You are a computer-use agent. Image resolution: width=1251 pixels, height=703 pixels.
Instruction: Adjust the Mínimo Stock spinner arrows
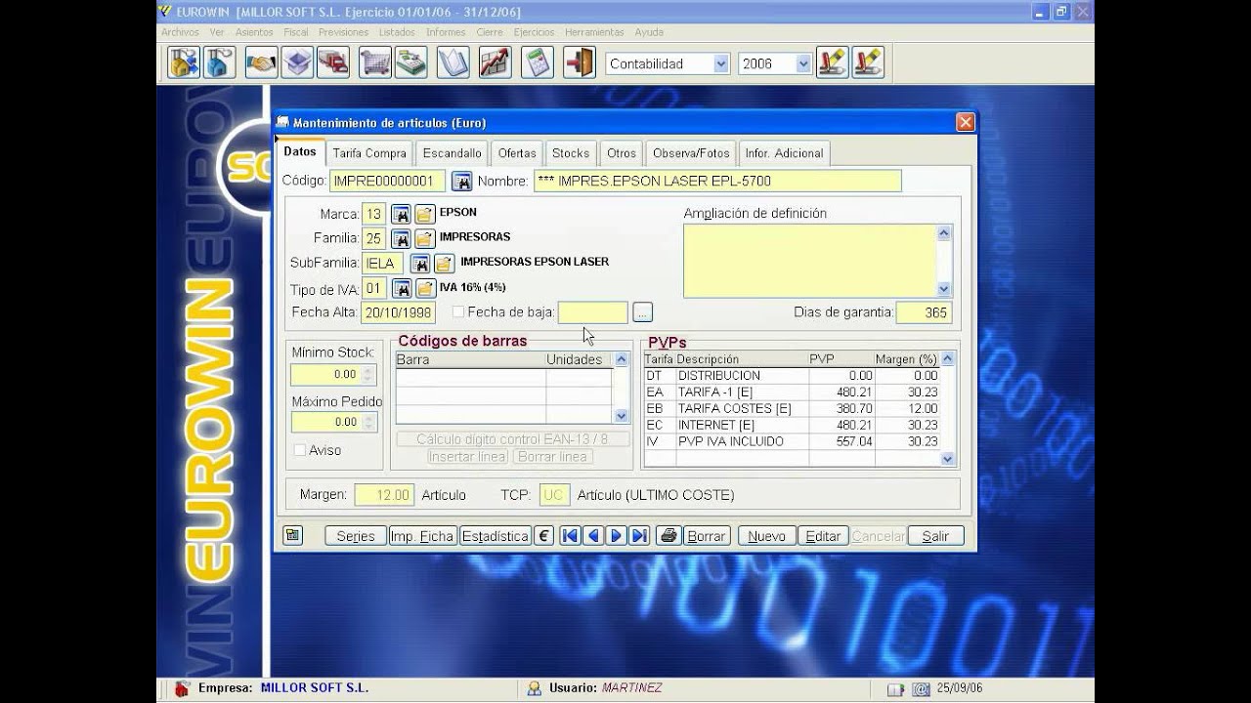(x=368, y=374)
